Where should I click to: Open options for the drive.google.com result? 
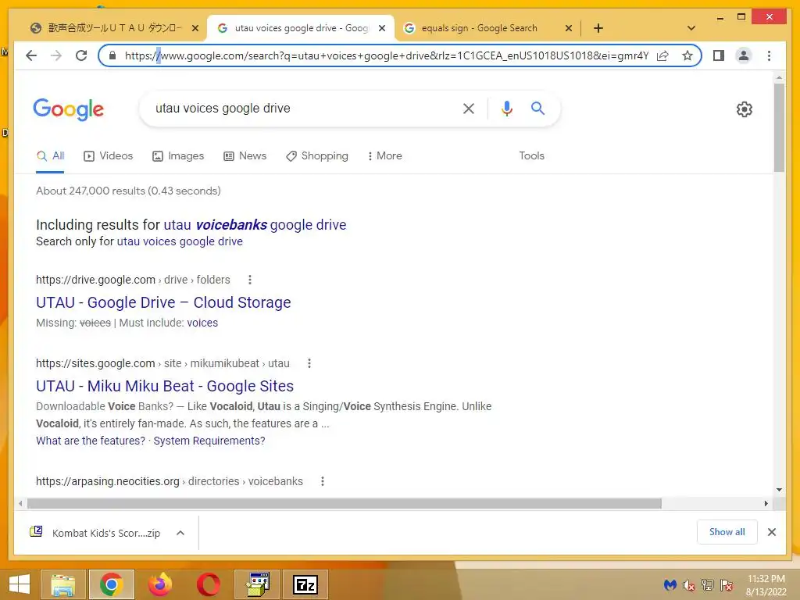point(249,280)
